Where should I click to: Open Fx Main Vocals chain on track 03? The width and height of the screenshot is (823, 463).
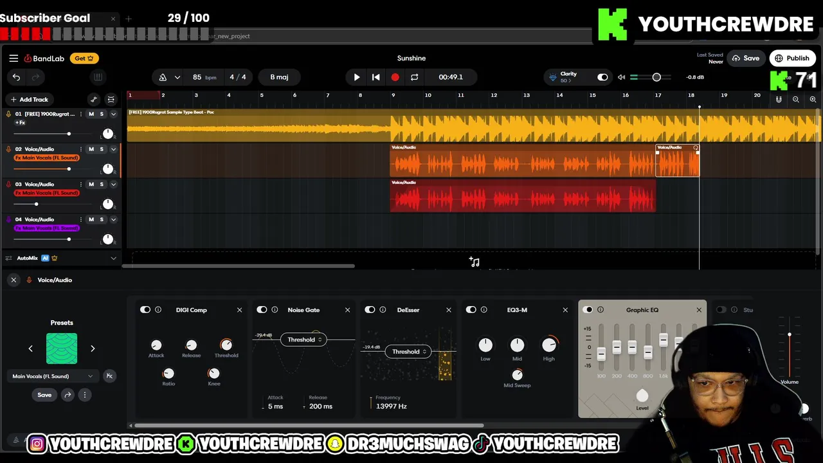[46, 193]
